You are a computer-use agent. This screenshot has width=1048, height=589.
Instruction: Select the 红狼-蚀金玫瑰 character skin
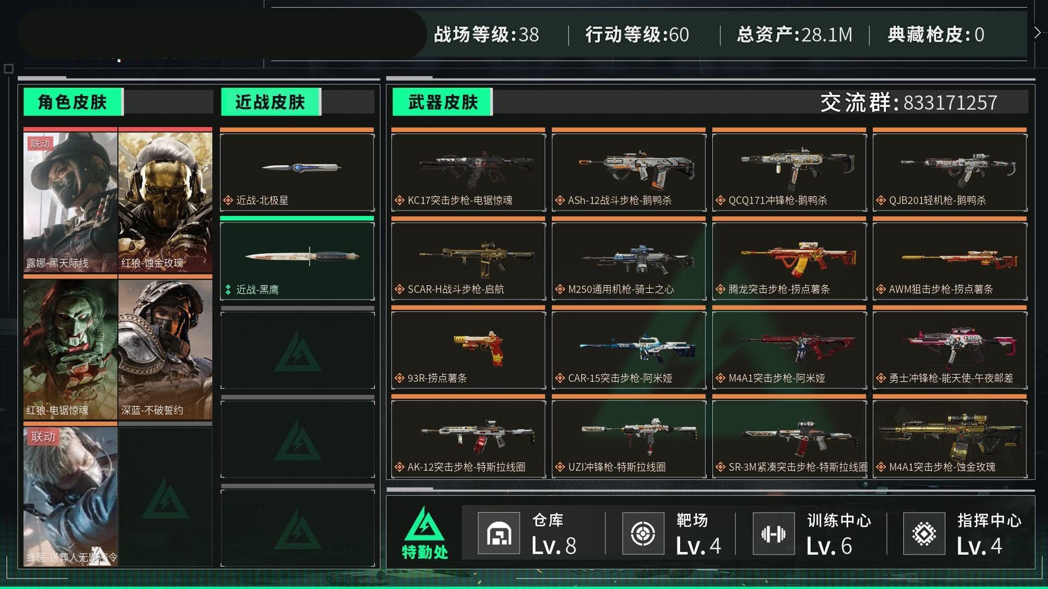point(165,201)
